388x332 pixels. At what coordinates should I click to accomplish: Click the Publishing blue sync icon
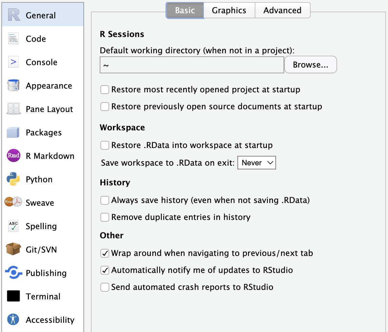point(13,273)
